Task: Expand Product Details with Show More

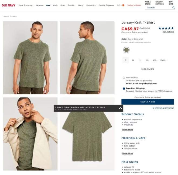Action: pos(128,129)
